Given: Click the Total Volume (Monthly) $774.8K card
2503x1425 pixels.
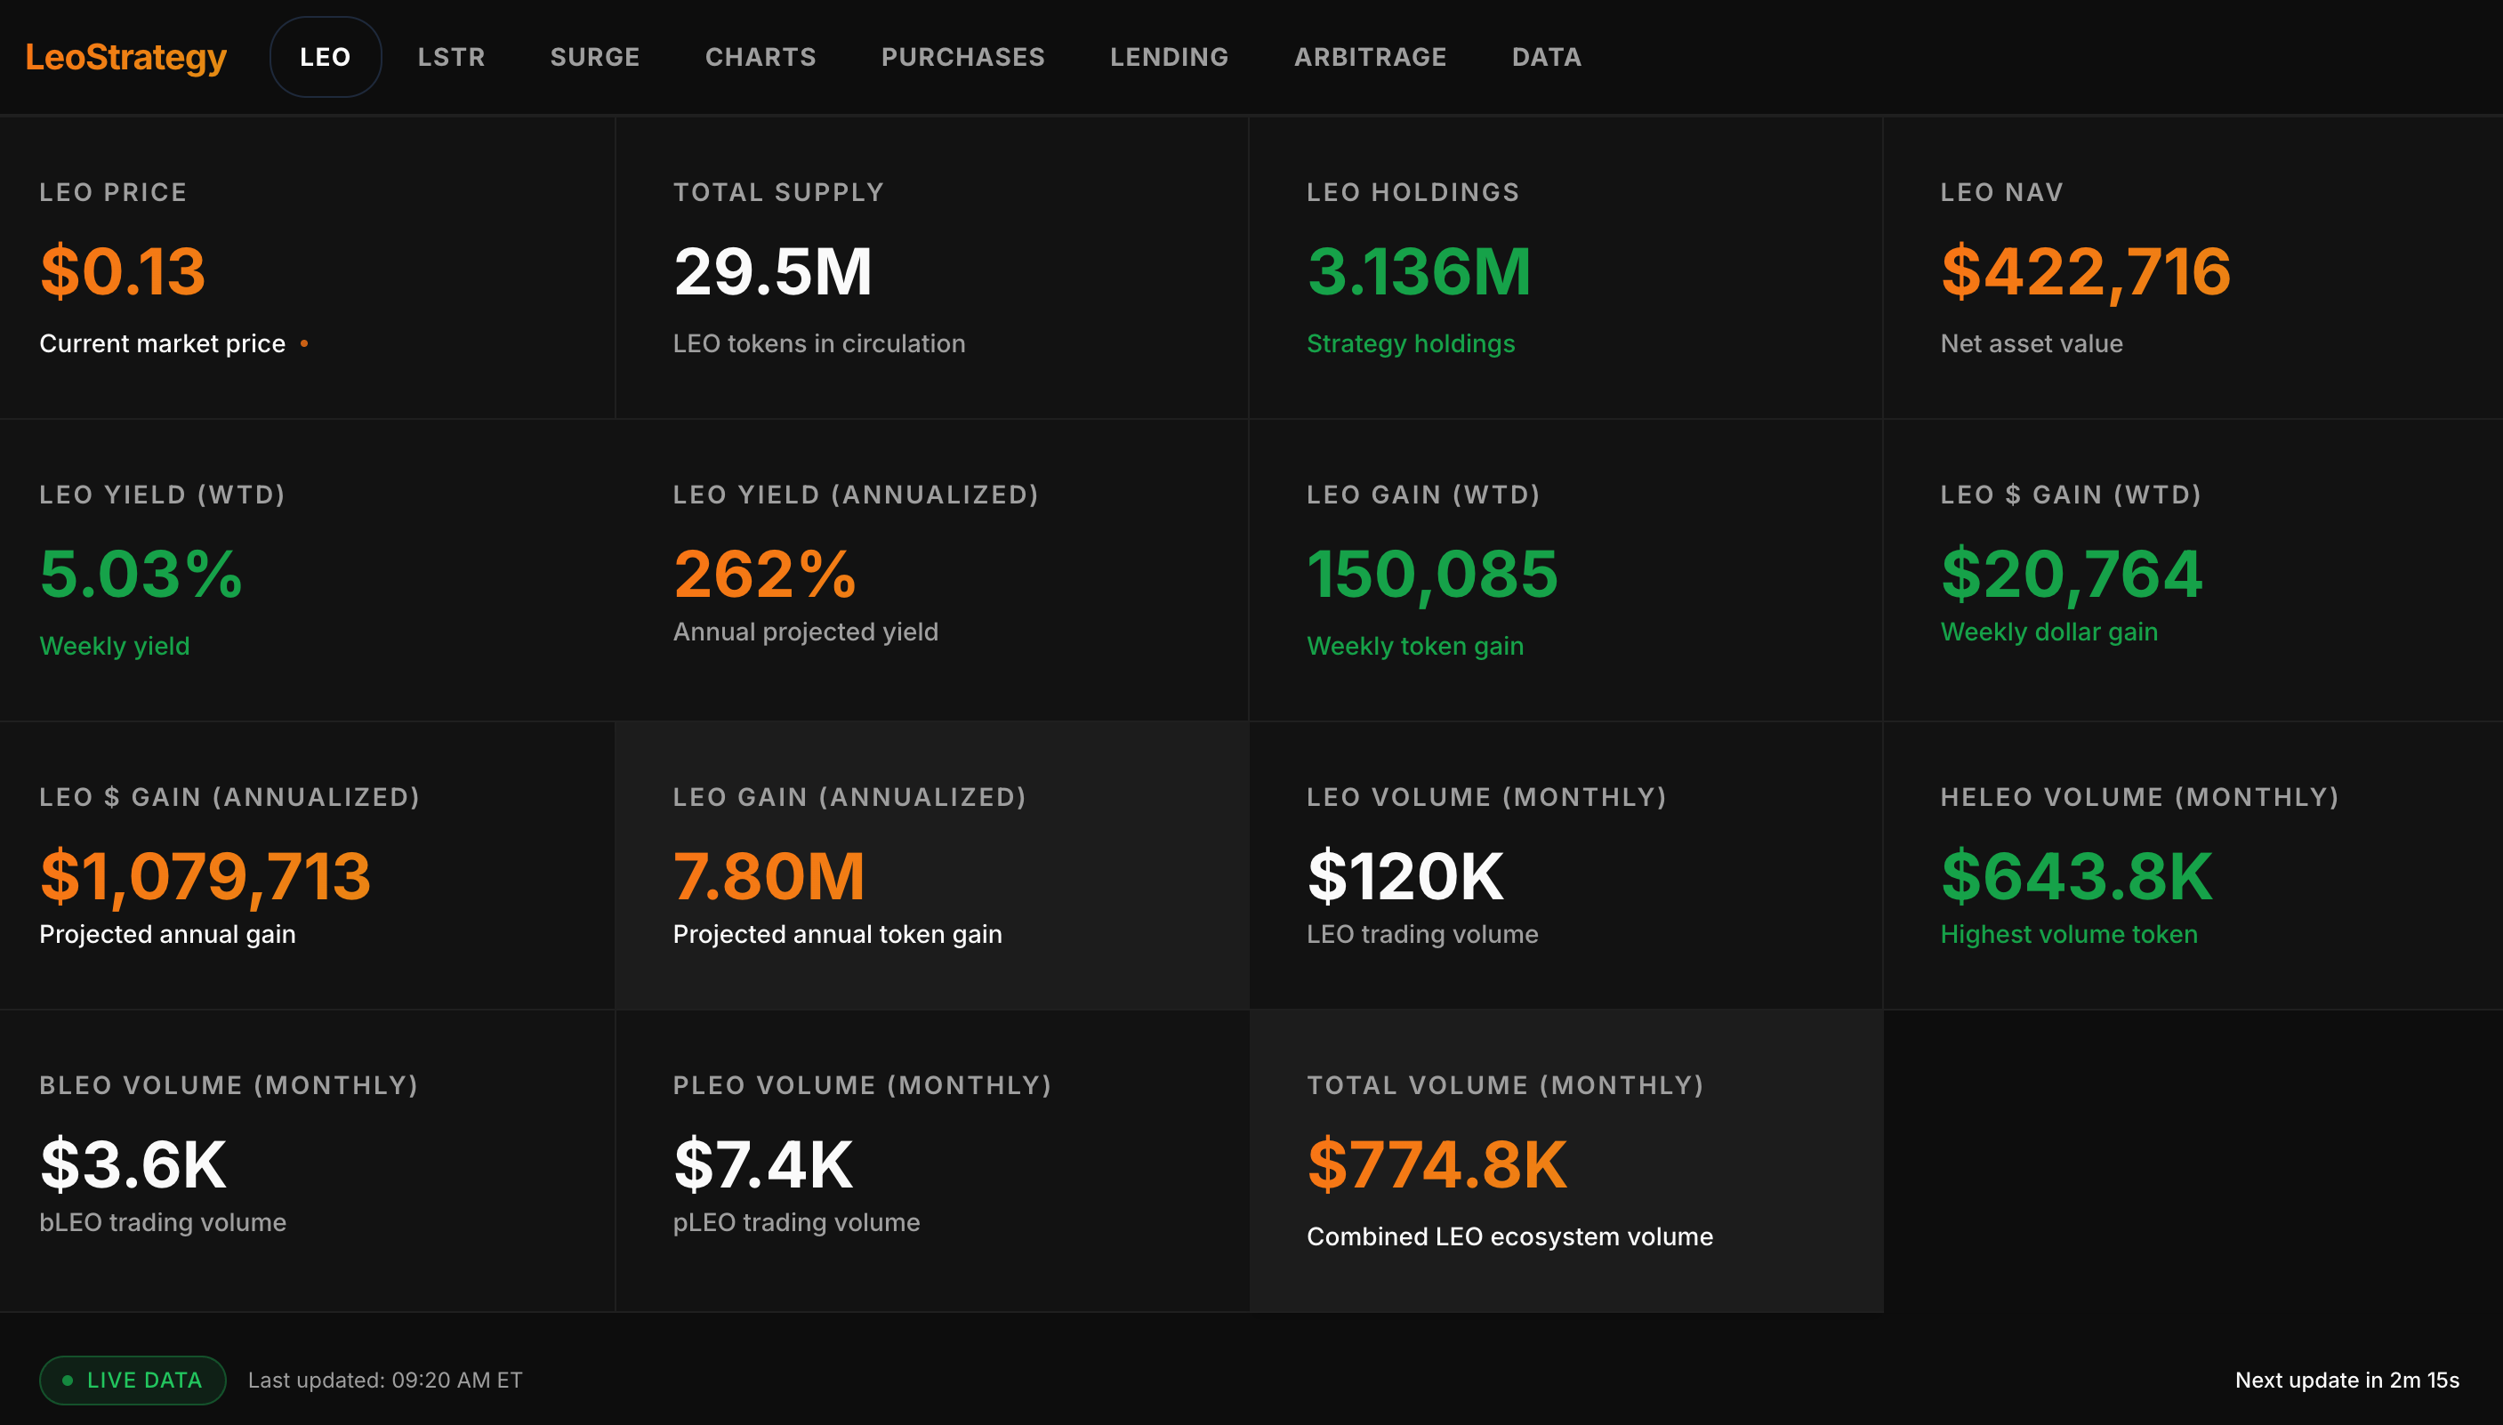Looking at the screenshot, I should tap(1565, 1161).
